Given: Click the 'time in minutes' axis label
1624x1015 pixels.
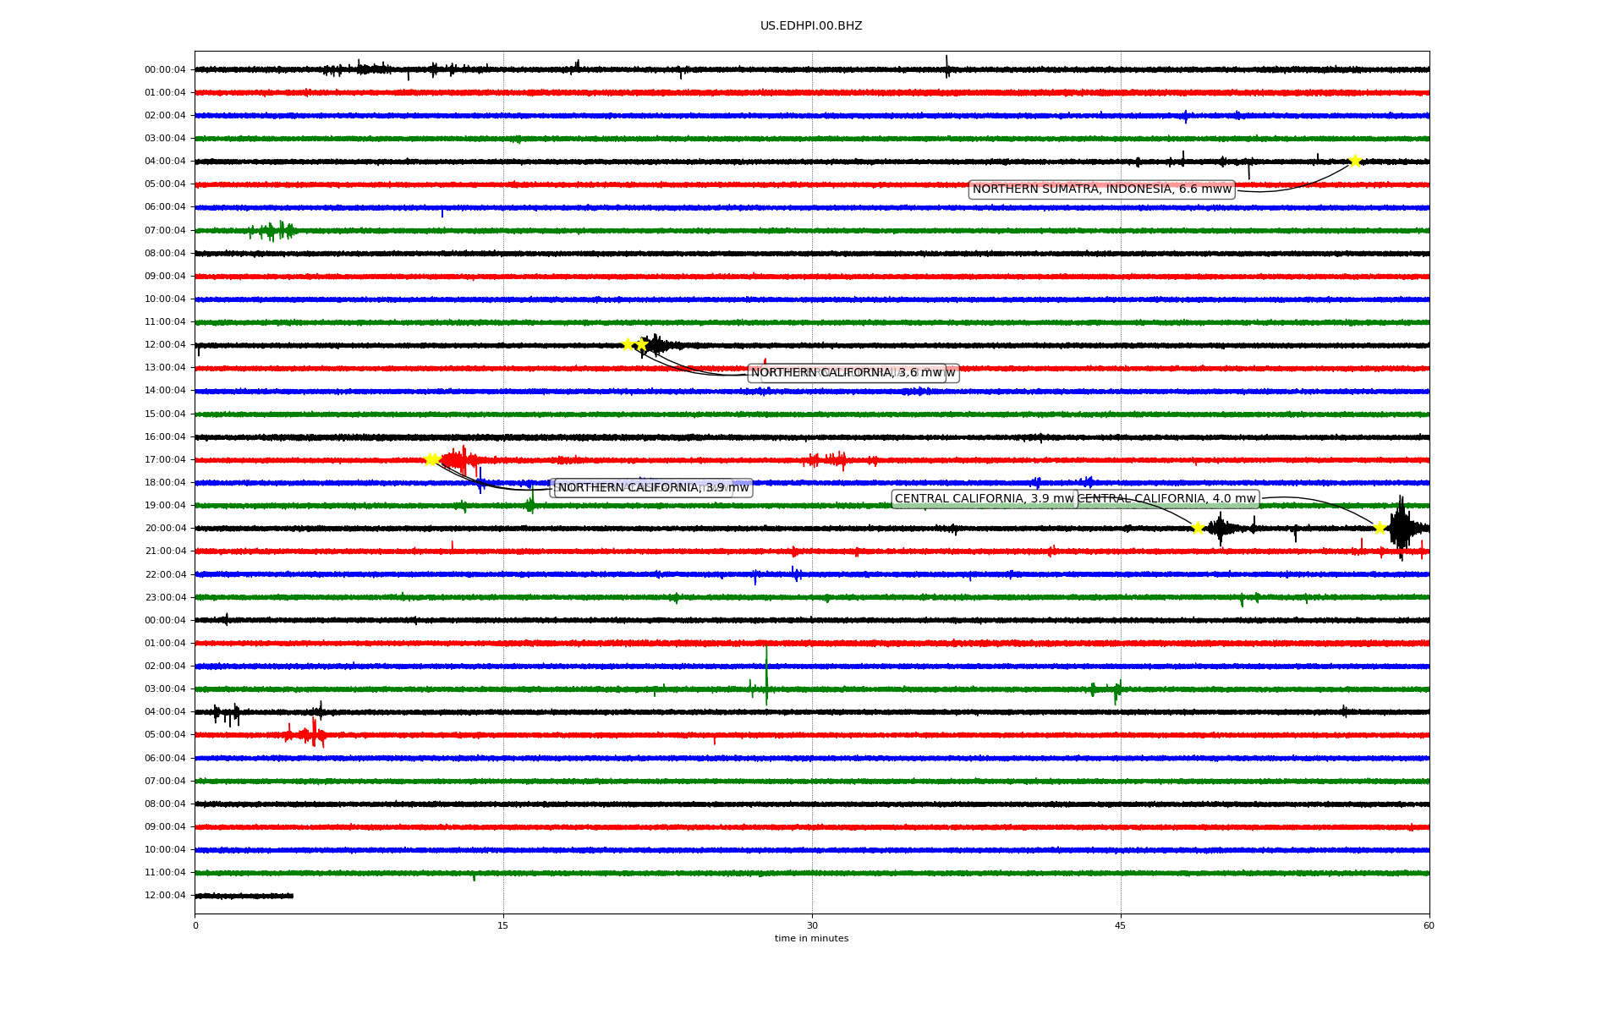Looking at the screenshot, I should pos(811,938).
